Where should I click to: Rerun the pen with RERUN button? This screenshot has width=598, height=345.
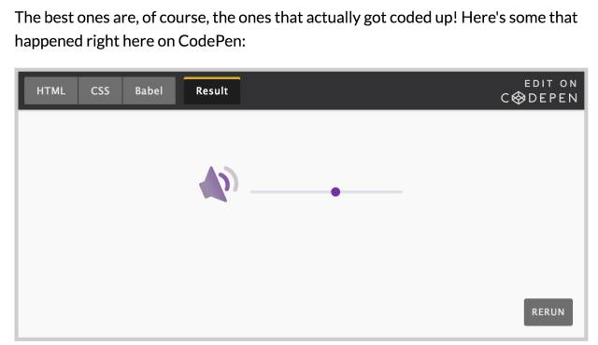click(x=548, y=312)
